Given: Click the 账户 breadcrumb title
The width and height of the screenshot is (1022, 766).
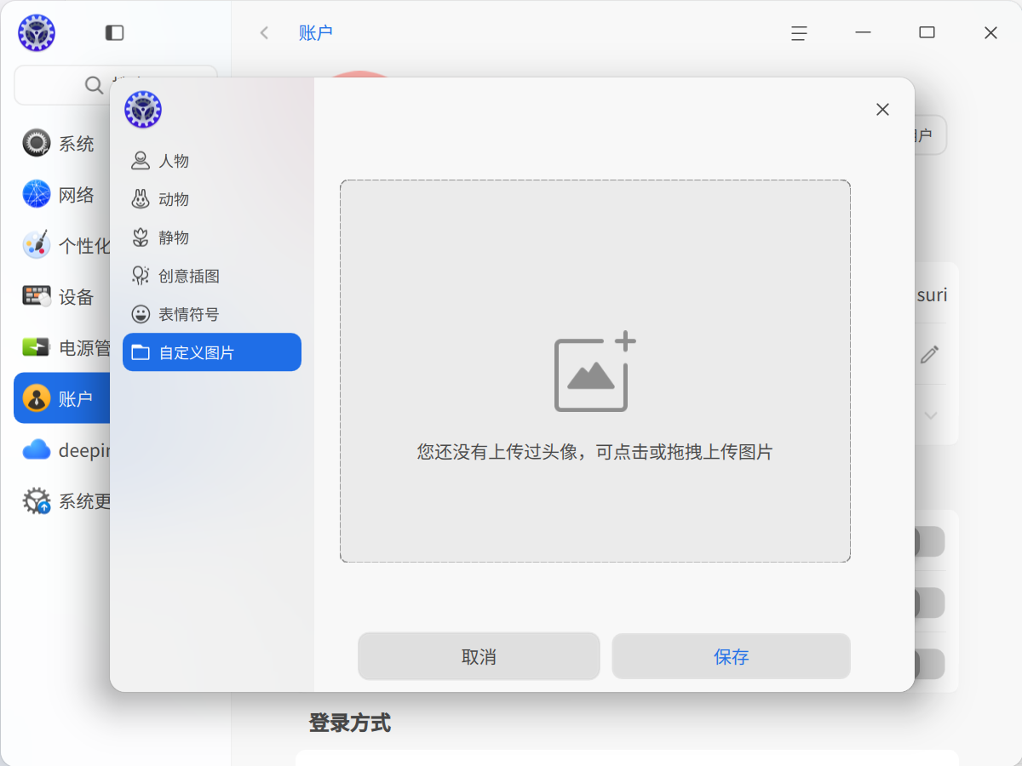Looking at the screenshot, I should 316,32.
